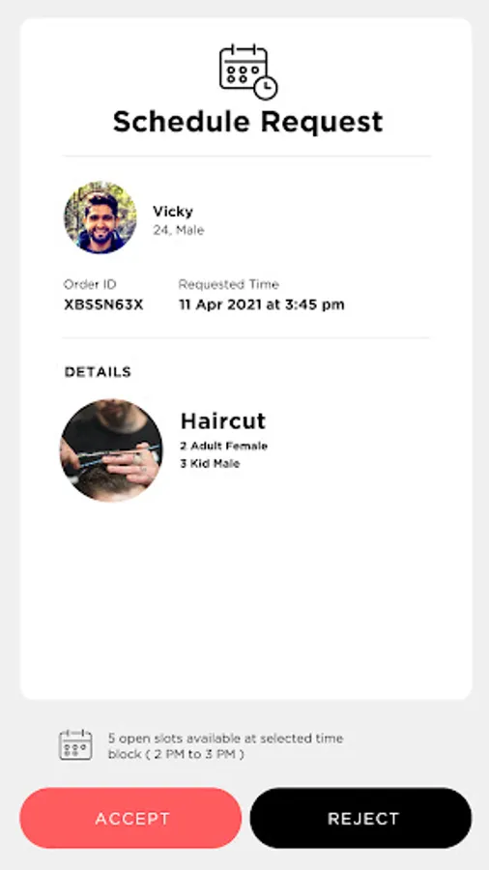Tap the customer name Vicky

tap(173, 212)
